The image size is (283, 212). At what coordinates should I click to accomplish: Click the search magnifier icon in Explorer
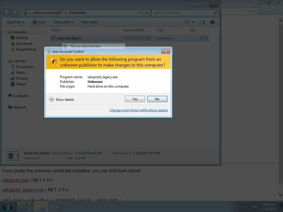tap(215, 13)
